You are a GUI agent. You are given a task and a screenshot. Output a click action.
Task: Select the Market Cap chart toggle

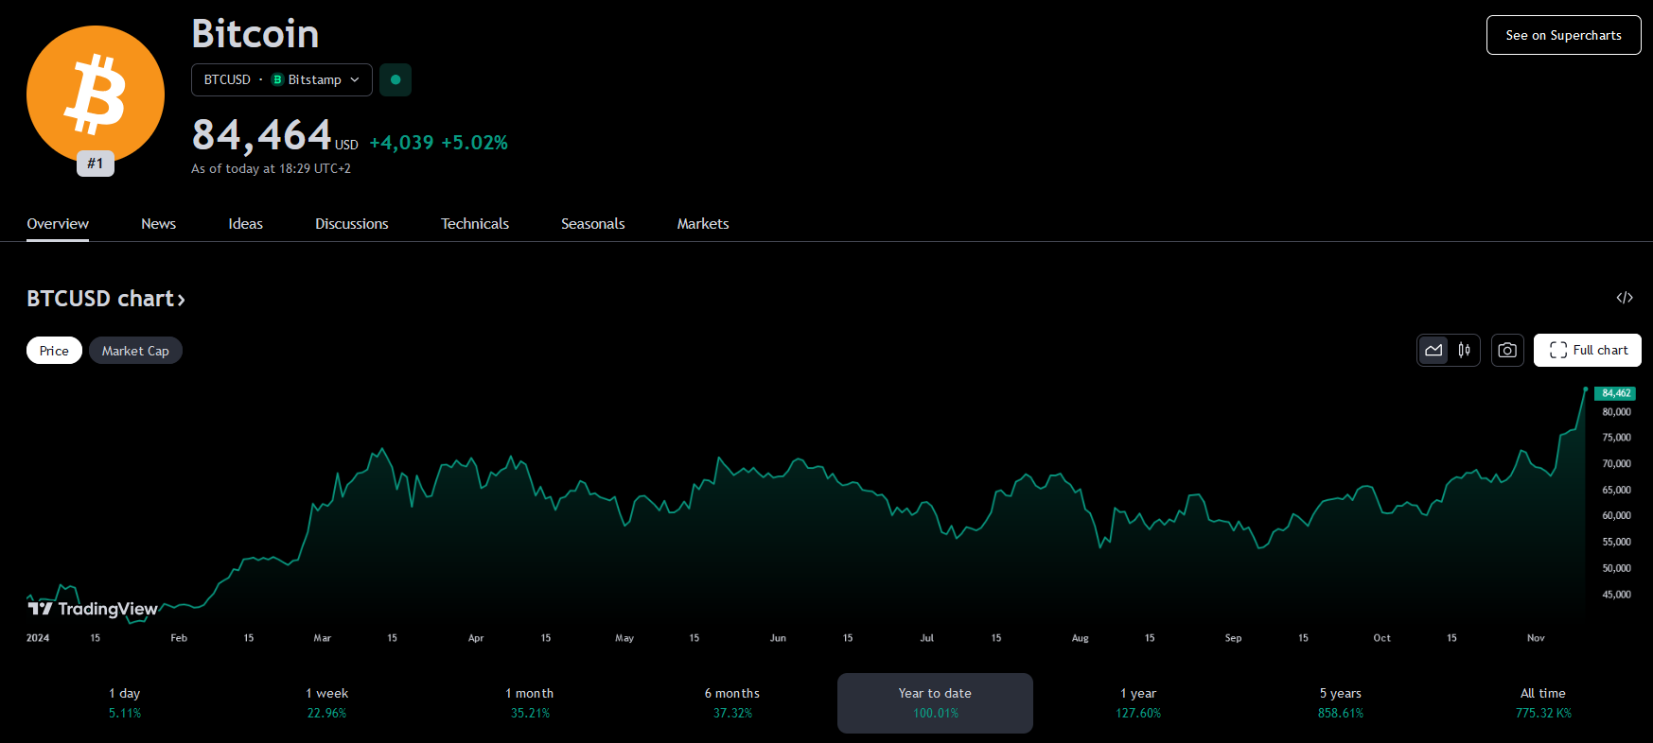point(135,351)
